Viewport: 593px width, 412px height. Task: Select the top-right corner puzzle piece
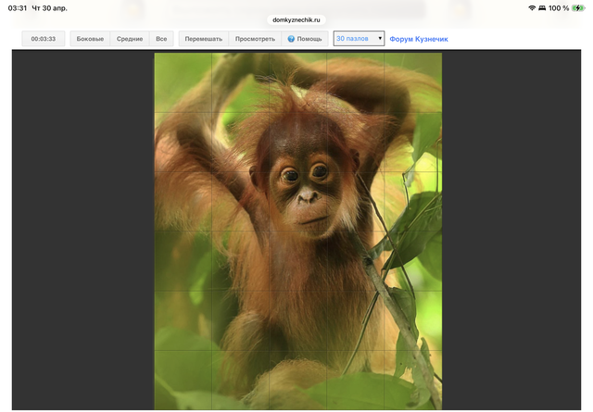coord(413,82)
